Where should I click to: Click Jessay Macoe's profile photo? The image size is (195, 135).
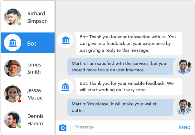point(12,94)
